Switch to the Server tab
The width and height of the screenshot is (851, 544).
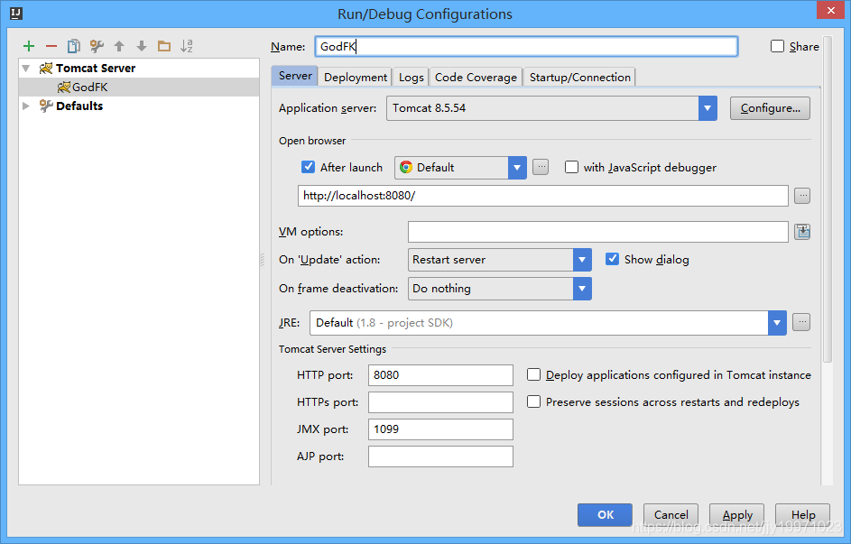(295, 76)
